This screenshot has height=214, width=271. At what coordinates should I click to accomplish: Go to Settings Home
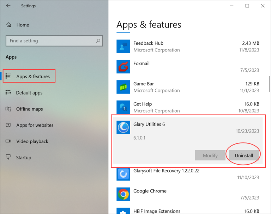(x=22, y=25)
